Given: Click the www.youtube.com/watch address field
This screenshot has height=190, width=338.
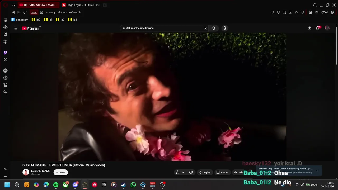Looking at the screenshot, I should pyautogui.click(x=63, y=12).
